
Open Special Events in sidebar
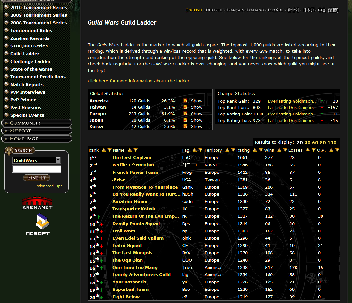(27, 115)
